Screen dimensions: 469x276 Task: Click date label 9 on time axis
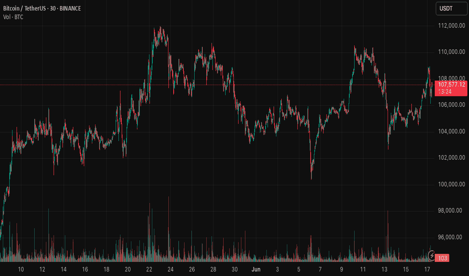342,269
